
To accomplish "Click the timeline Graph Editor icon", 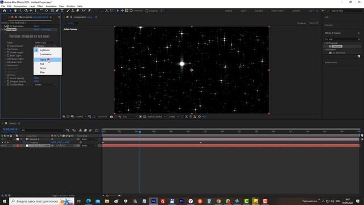I will tap(97, 130).
